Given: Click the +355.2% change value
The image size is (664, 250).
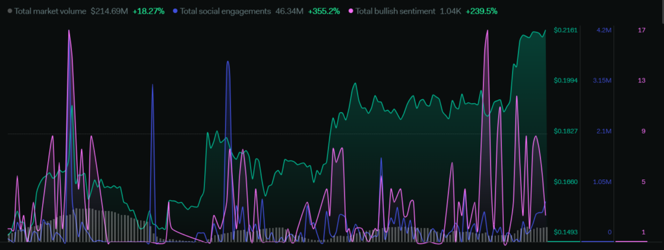Looking at the screenshot, I should [324, 12].
